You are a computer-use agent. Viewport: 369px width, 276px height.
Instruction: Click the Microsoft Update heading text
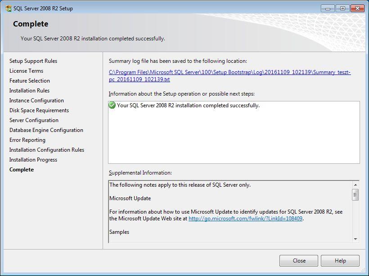point(130,198)
